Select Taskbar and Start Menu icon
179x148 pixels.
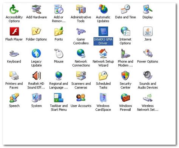click(x=59, y=98)
